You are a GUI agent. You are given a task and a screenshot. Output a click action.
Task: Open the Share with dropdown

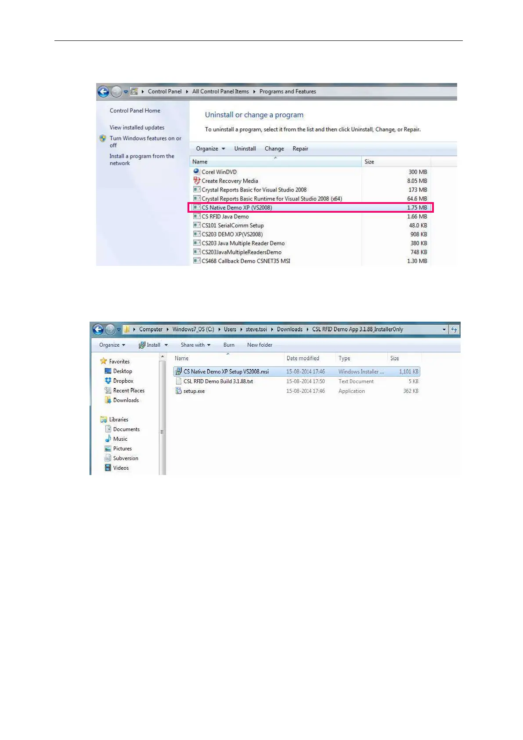[196, 345]
